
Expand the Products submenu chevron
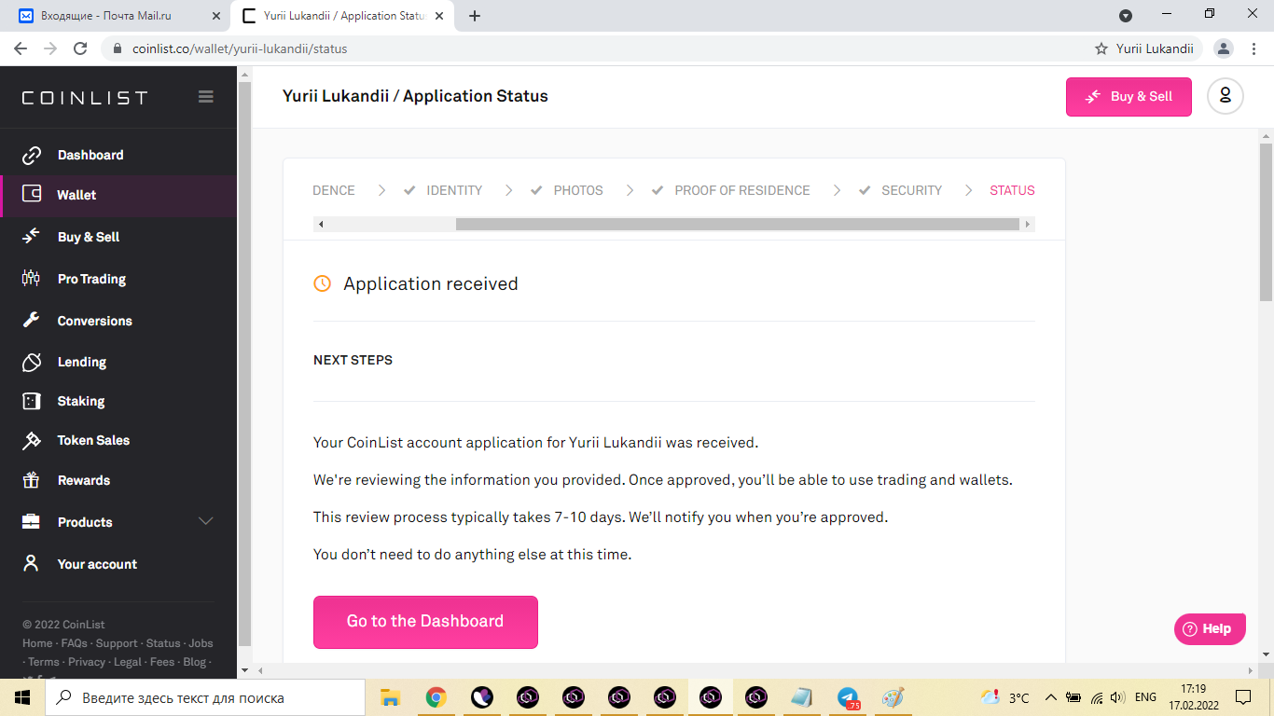click(206, 521)
